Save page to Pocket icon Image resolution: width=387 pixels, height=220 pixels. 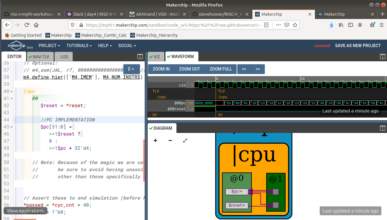click(287, 25)
